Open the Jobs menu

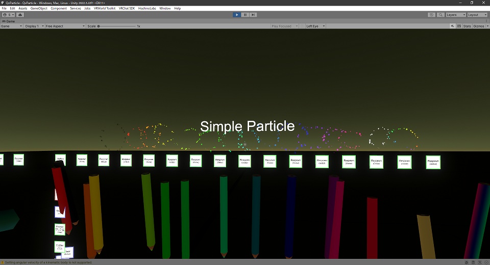point(87,9)
